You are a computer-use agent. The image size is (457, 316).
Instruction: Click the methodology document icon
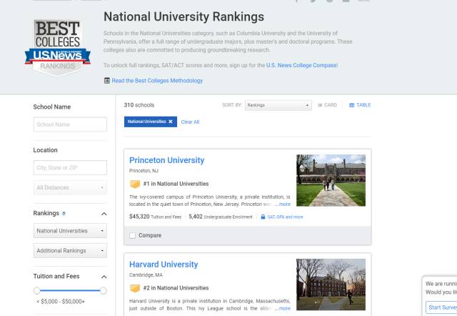(x=107, y=81)
